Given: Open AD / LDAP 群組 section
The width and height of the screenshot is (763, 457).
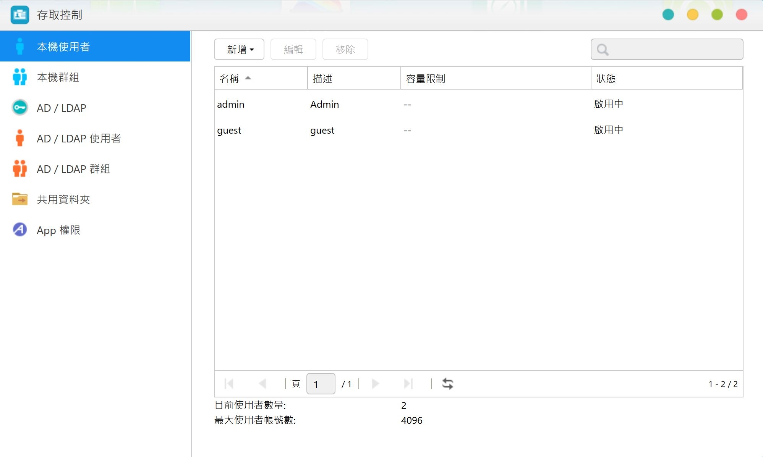Looking at the screenshot, I should pyautogui.click(x=95, y=169).
